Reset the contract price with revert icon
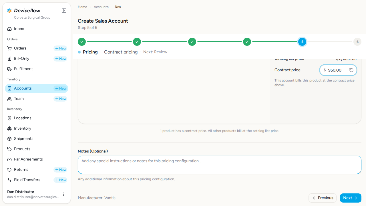 click(351, 70)
